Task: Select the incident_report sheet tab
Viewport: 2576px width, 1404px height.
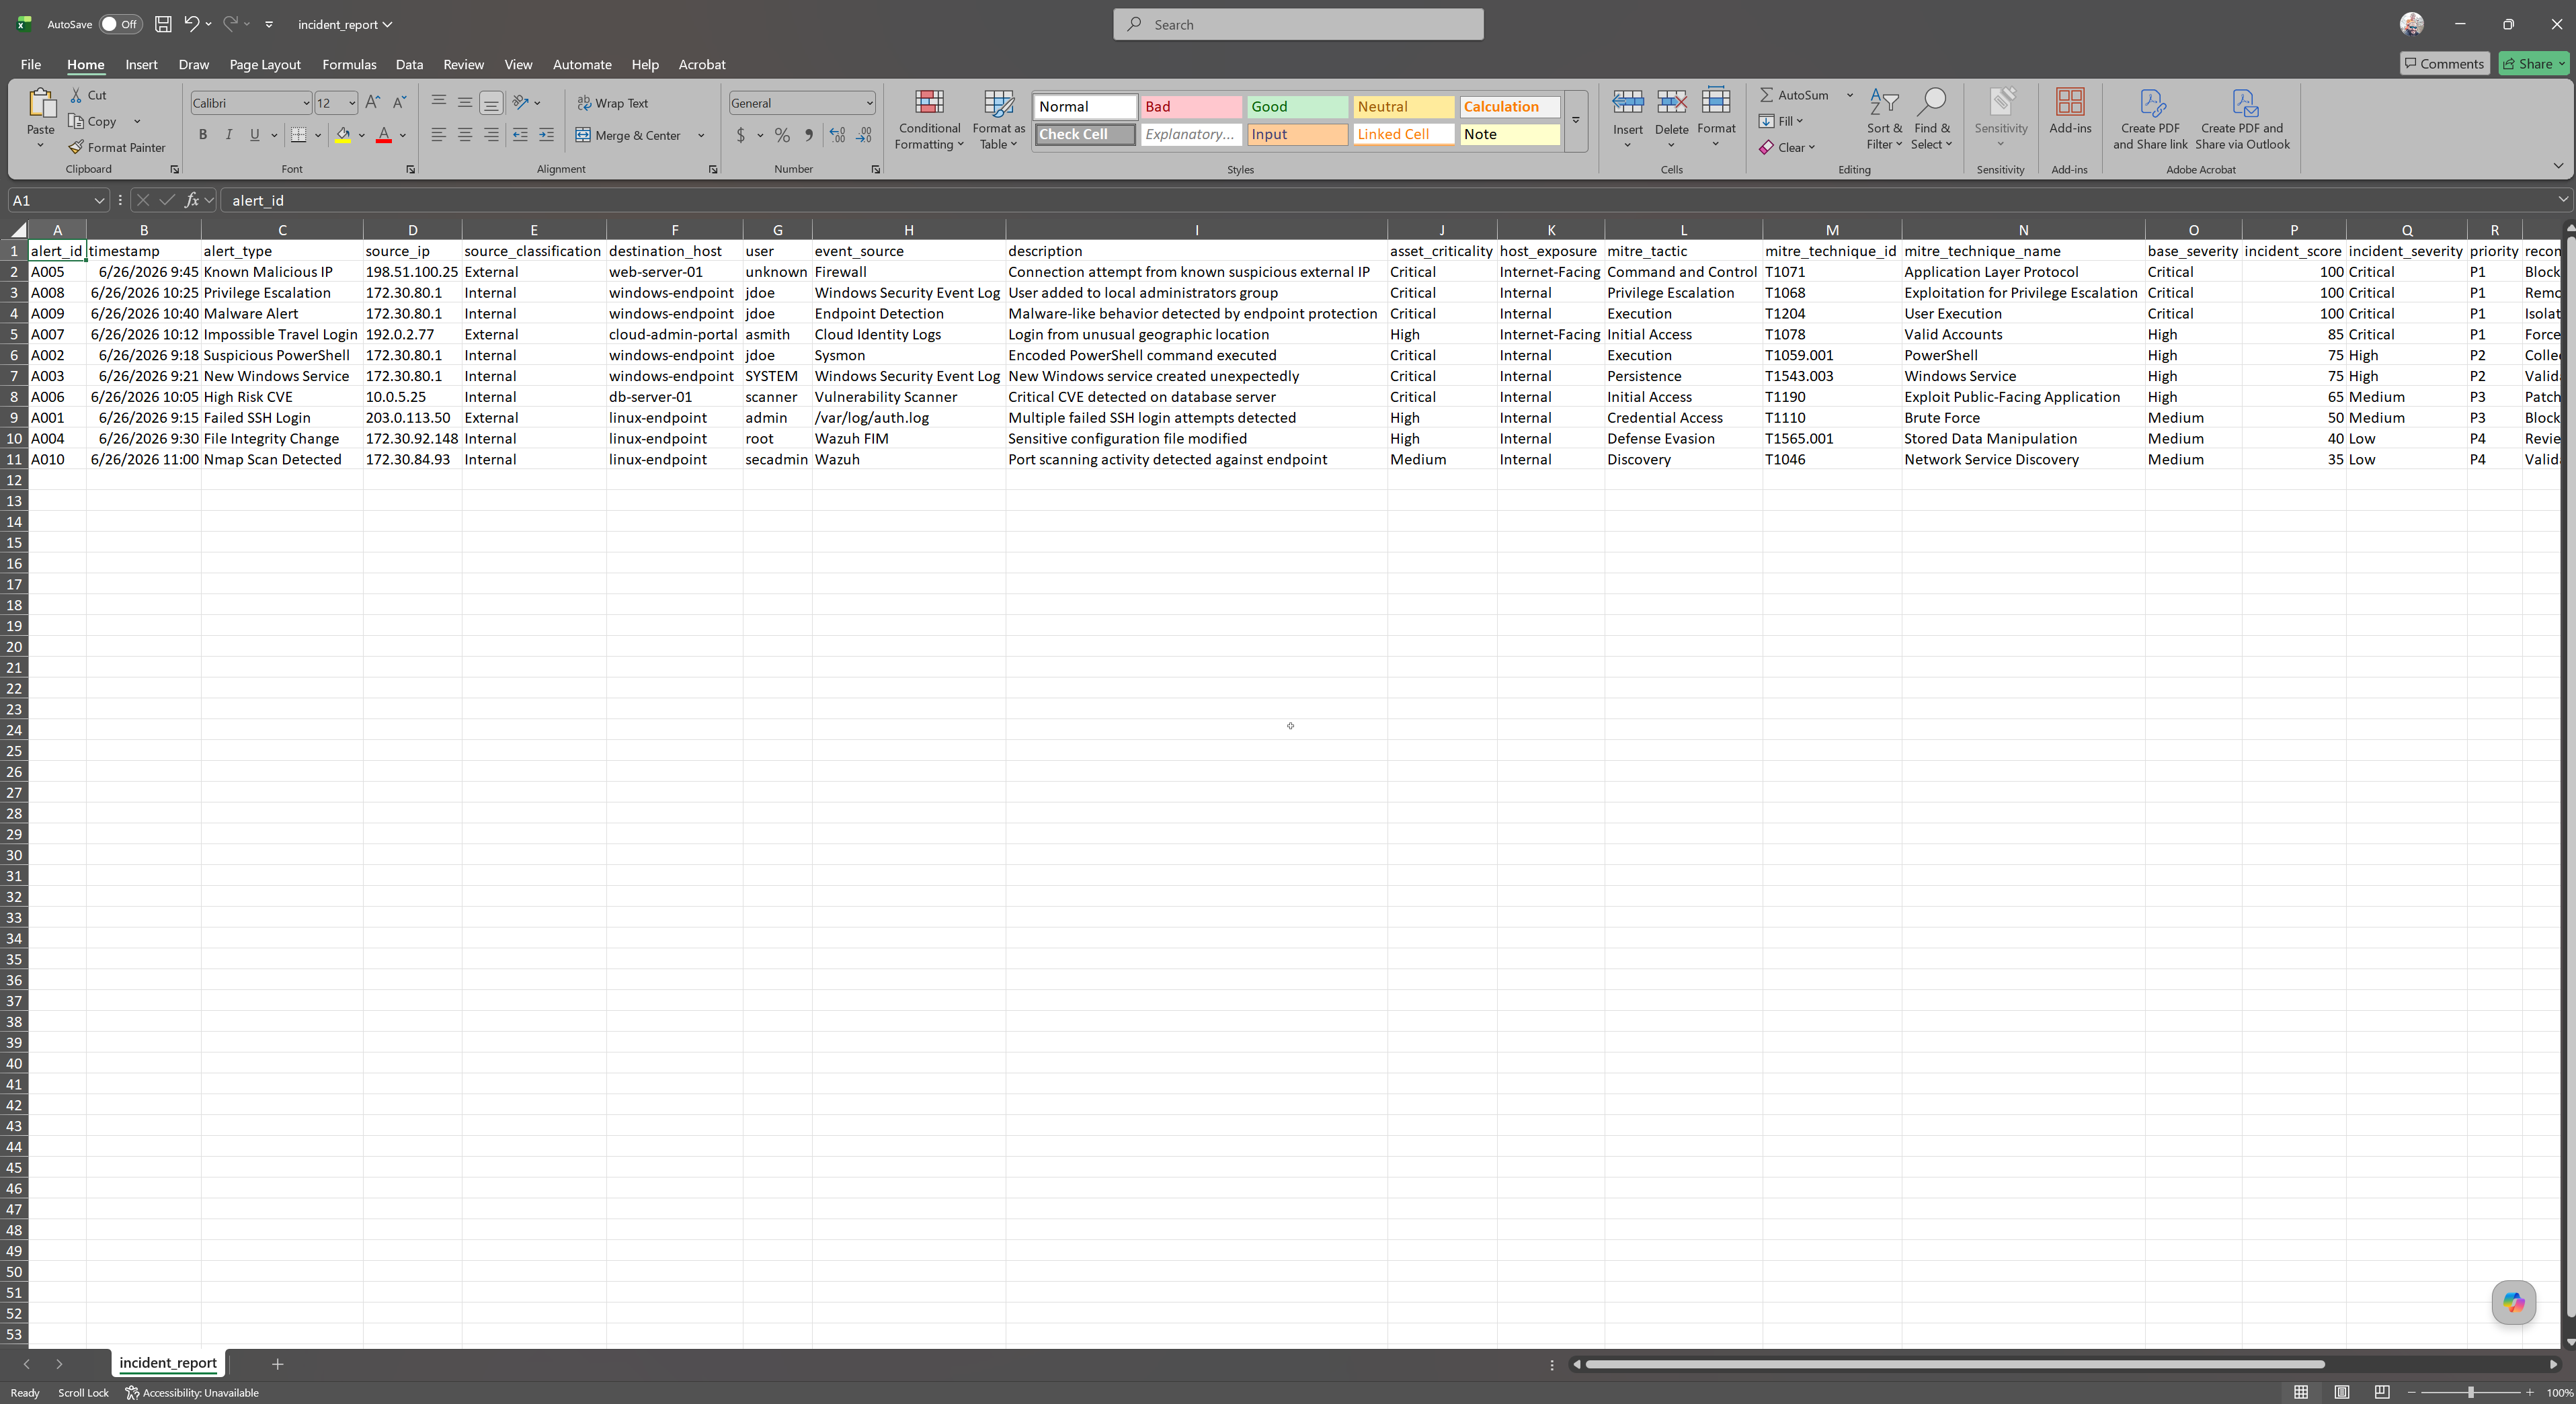Action: (x=168, y=1362)
